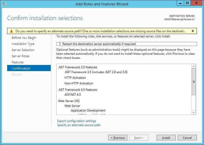
Task: Go back with the Previous button
Action: tap(118, 138)
